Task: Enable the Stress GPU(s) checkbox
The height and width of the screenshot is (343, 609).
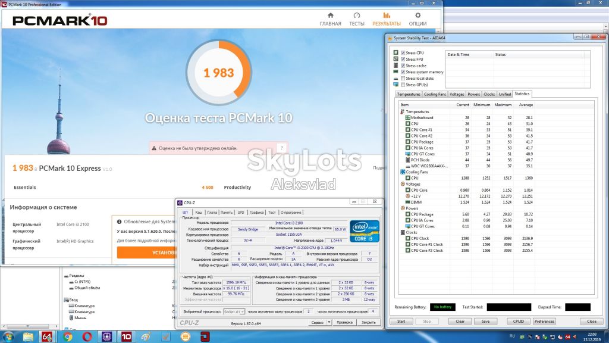Action: pos(403,85)
